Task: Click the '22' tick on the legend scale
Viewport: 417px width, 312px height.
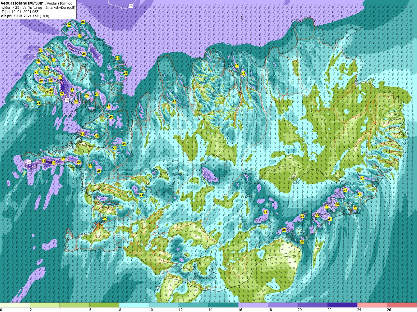Action: tap(329, 310)
